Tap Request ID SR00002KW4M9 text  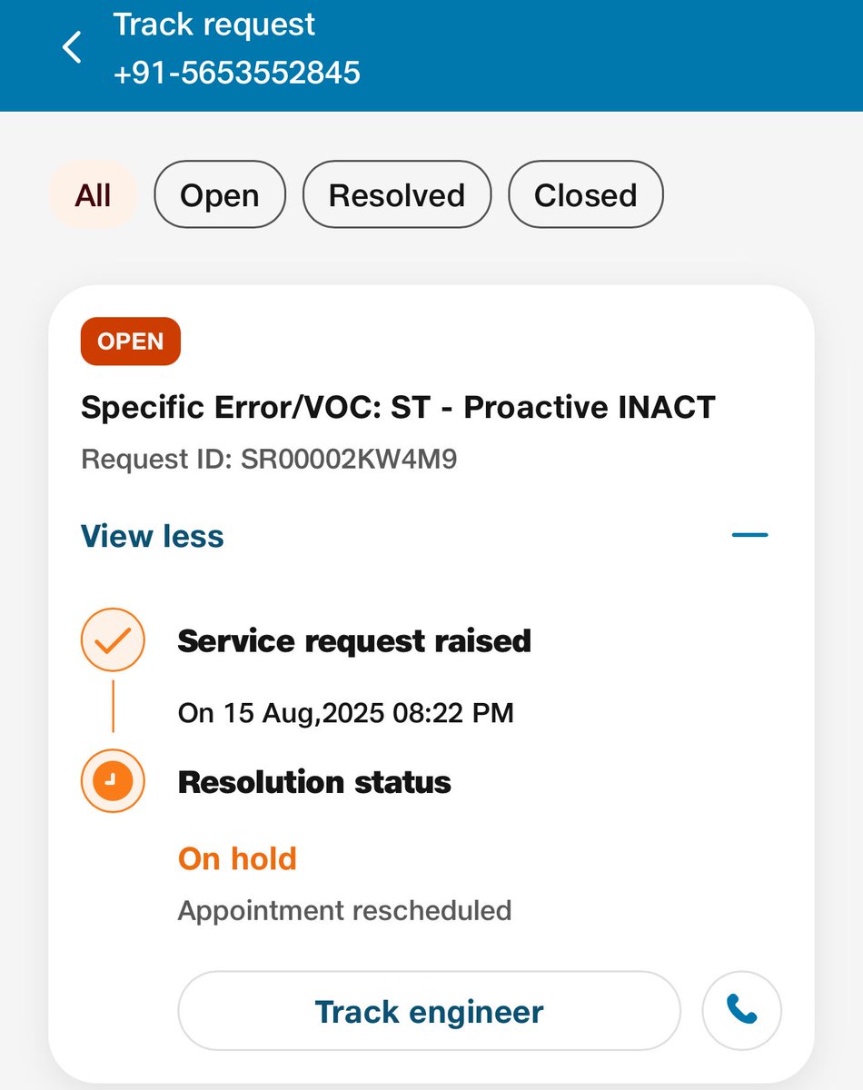click(269, 460)
